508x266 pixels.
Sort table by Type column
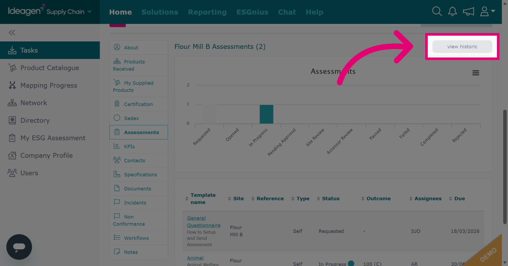[300, 198]
